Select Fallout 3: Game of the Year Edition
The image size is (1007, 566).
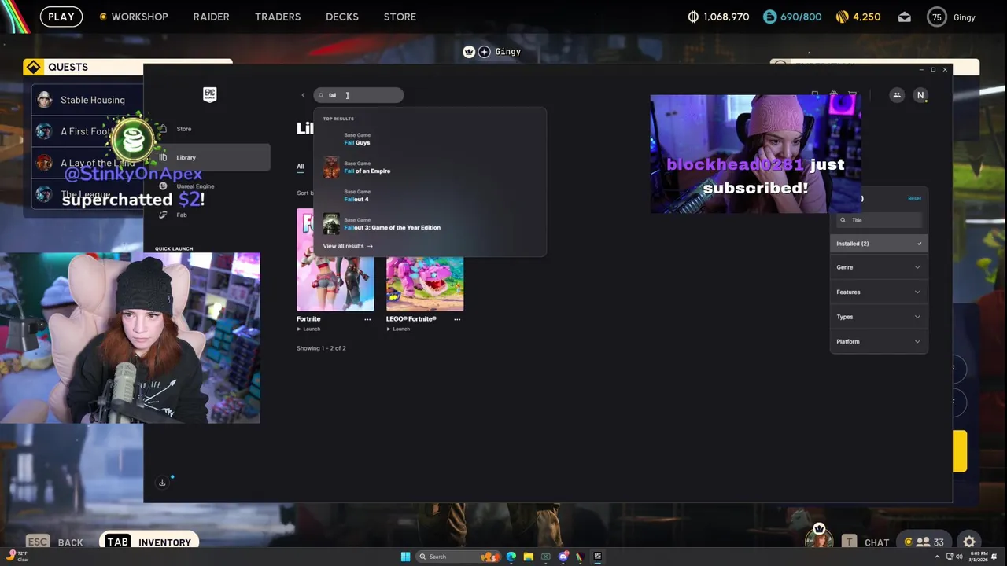[430, 224]
